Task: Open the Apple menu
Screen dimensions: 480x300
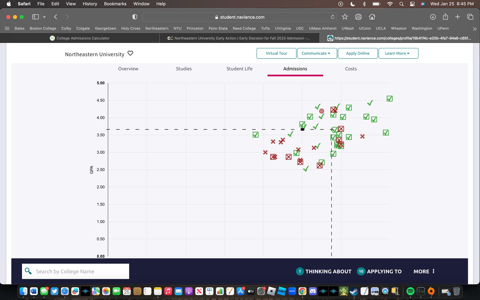Action: pyautogui.click(x=9, y=4)
